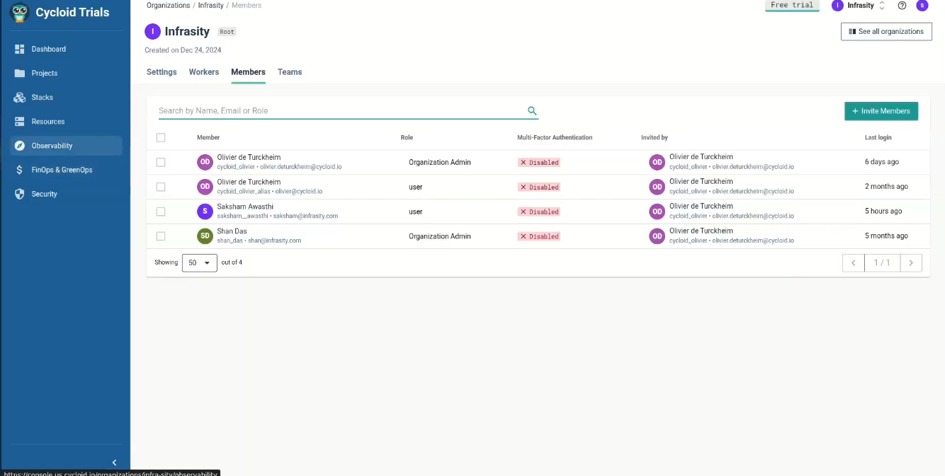Click Infrasity breadcrumb link
The image size is (945, 476).
pos(211,6)
